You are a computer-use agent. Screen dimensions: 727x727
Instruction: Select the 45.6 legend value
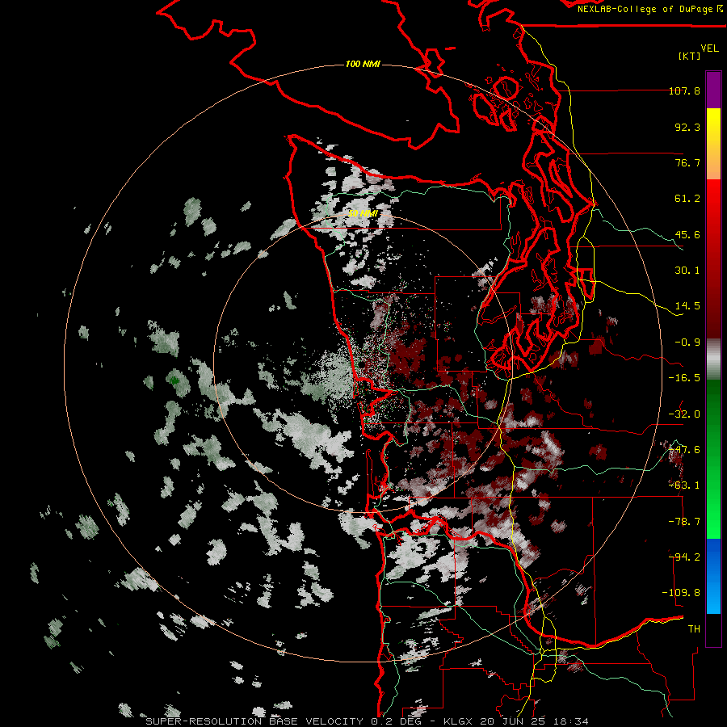687,234
